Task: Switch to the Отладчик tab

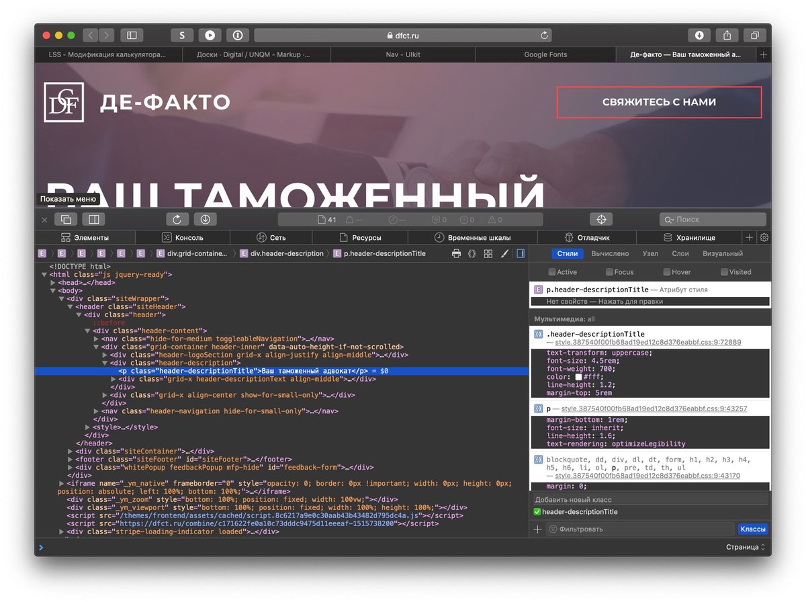Action: coord(586,237)
